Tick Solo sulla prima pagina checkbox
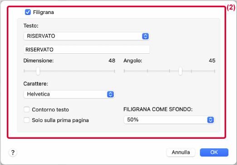Image resolution: width=237 pixels, height=165 pixels. 27,120
